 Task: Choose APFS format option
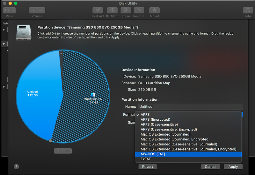tap(188, 115)
